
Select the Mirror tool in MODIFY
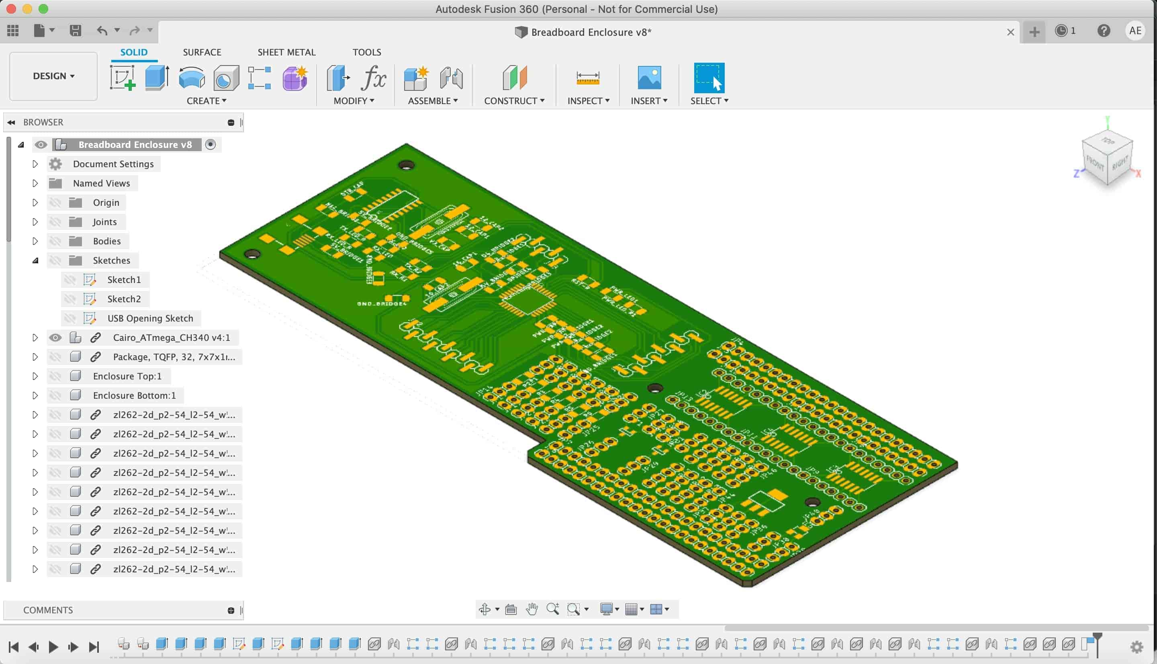(353, 101)
